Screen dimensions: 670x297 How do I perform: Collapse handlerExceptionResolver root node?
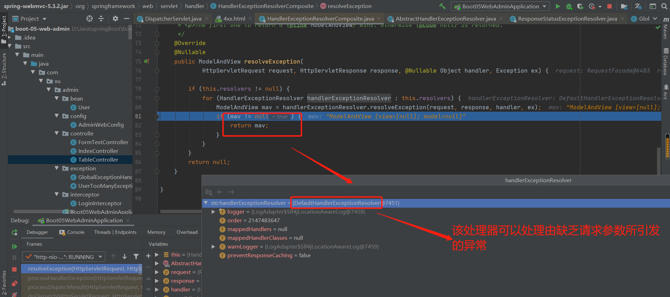pyautogui.click(x=206, y=203)
